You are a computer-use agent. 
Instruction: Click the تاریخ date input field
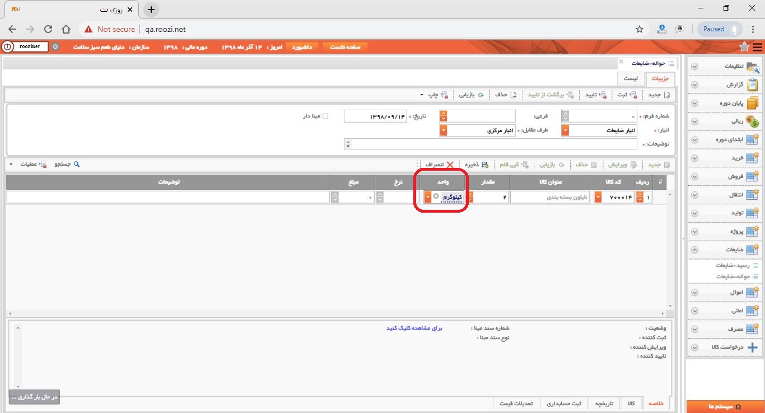375,116
